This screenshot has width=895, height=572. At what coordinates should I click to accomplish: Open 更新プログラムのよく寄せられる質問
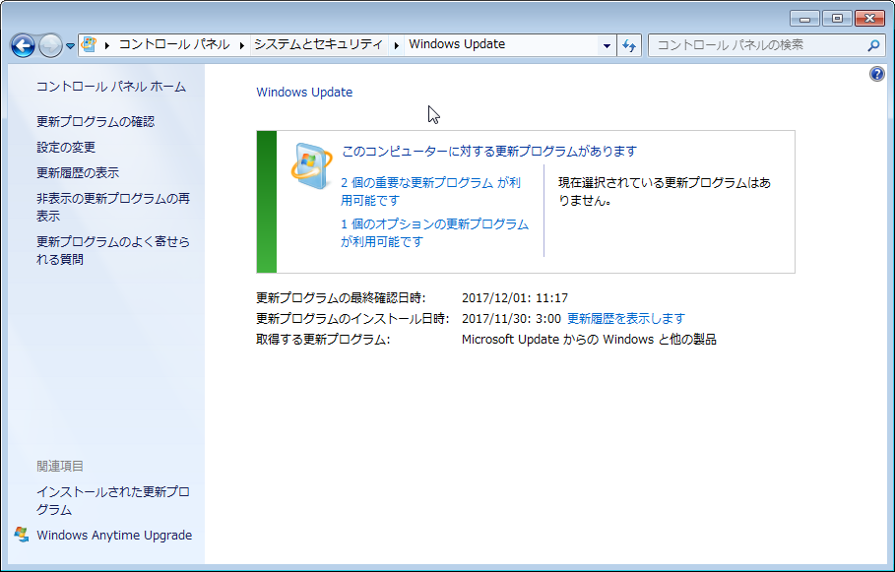pyautogui.click(x=113, y=251)
